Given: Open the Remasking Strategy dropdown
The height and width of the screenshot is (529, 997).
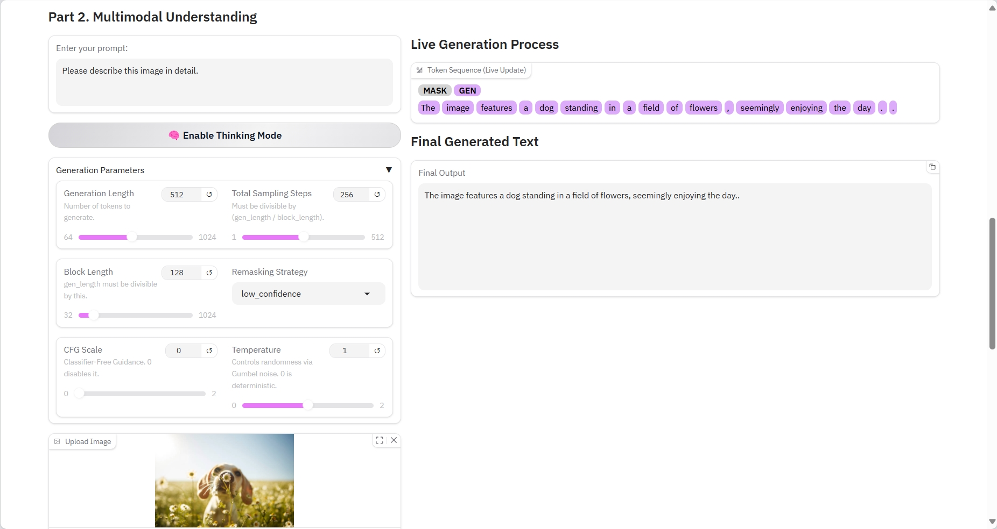Looking at the screenshot, I should point(308,294).
